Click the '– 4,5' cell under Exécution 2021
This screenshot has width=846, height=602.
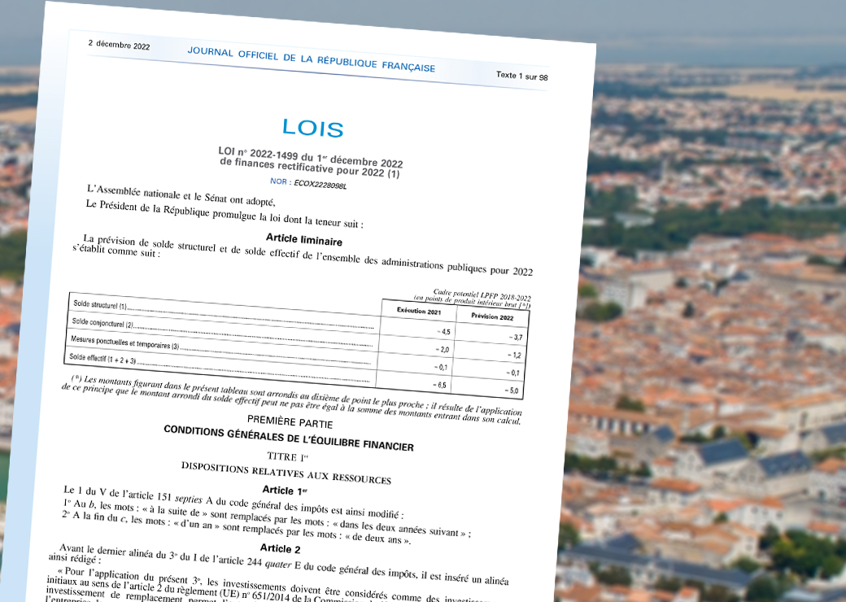tap(443, 332)
